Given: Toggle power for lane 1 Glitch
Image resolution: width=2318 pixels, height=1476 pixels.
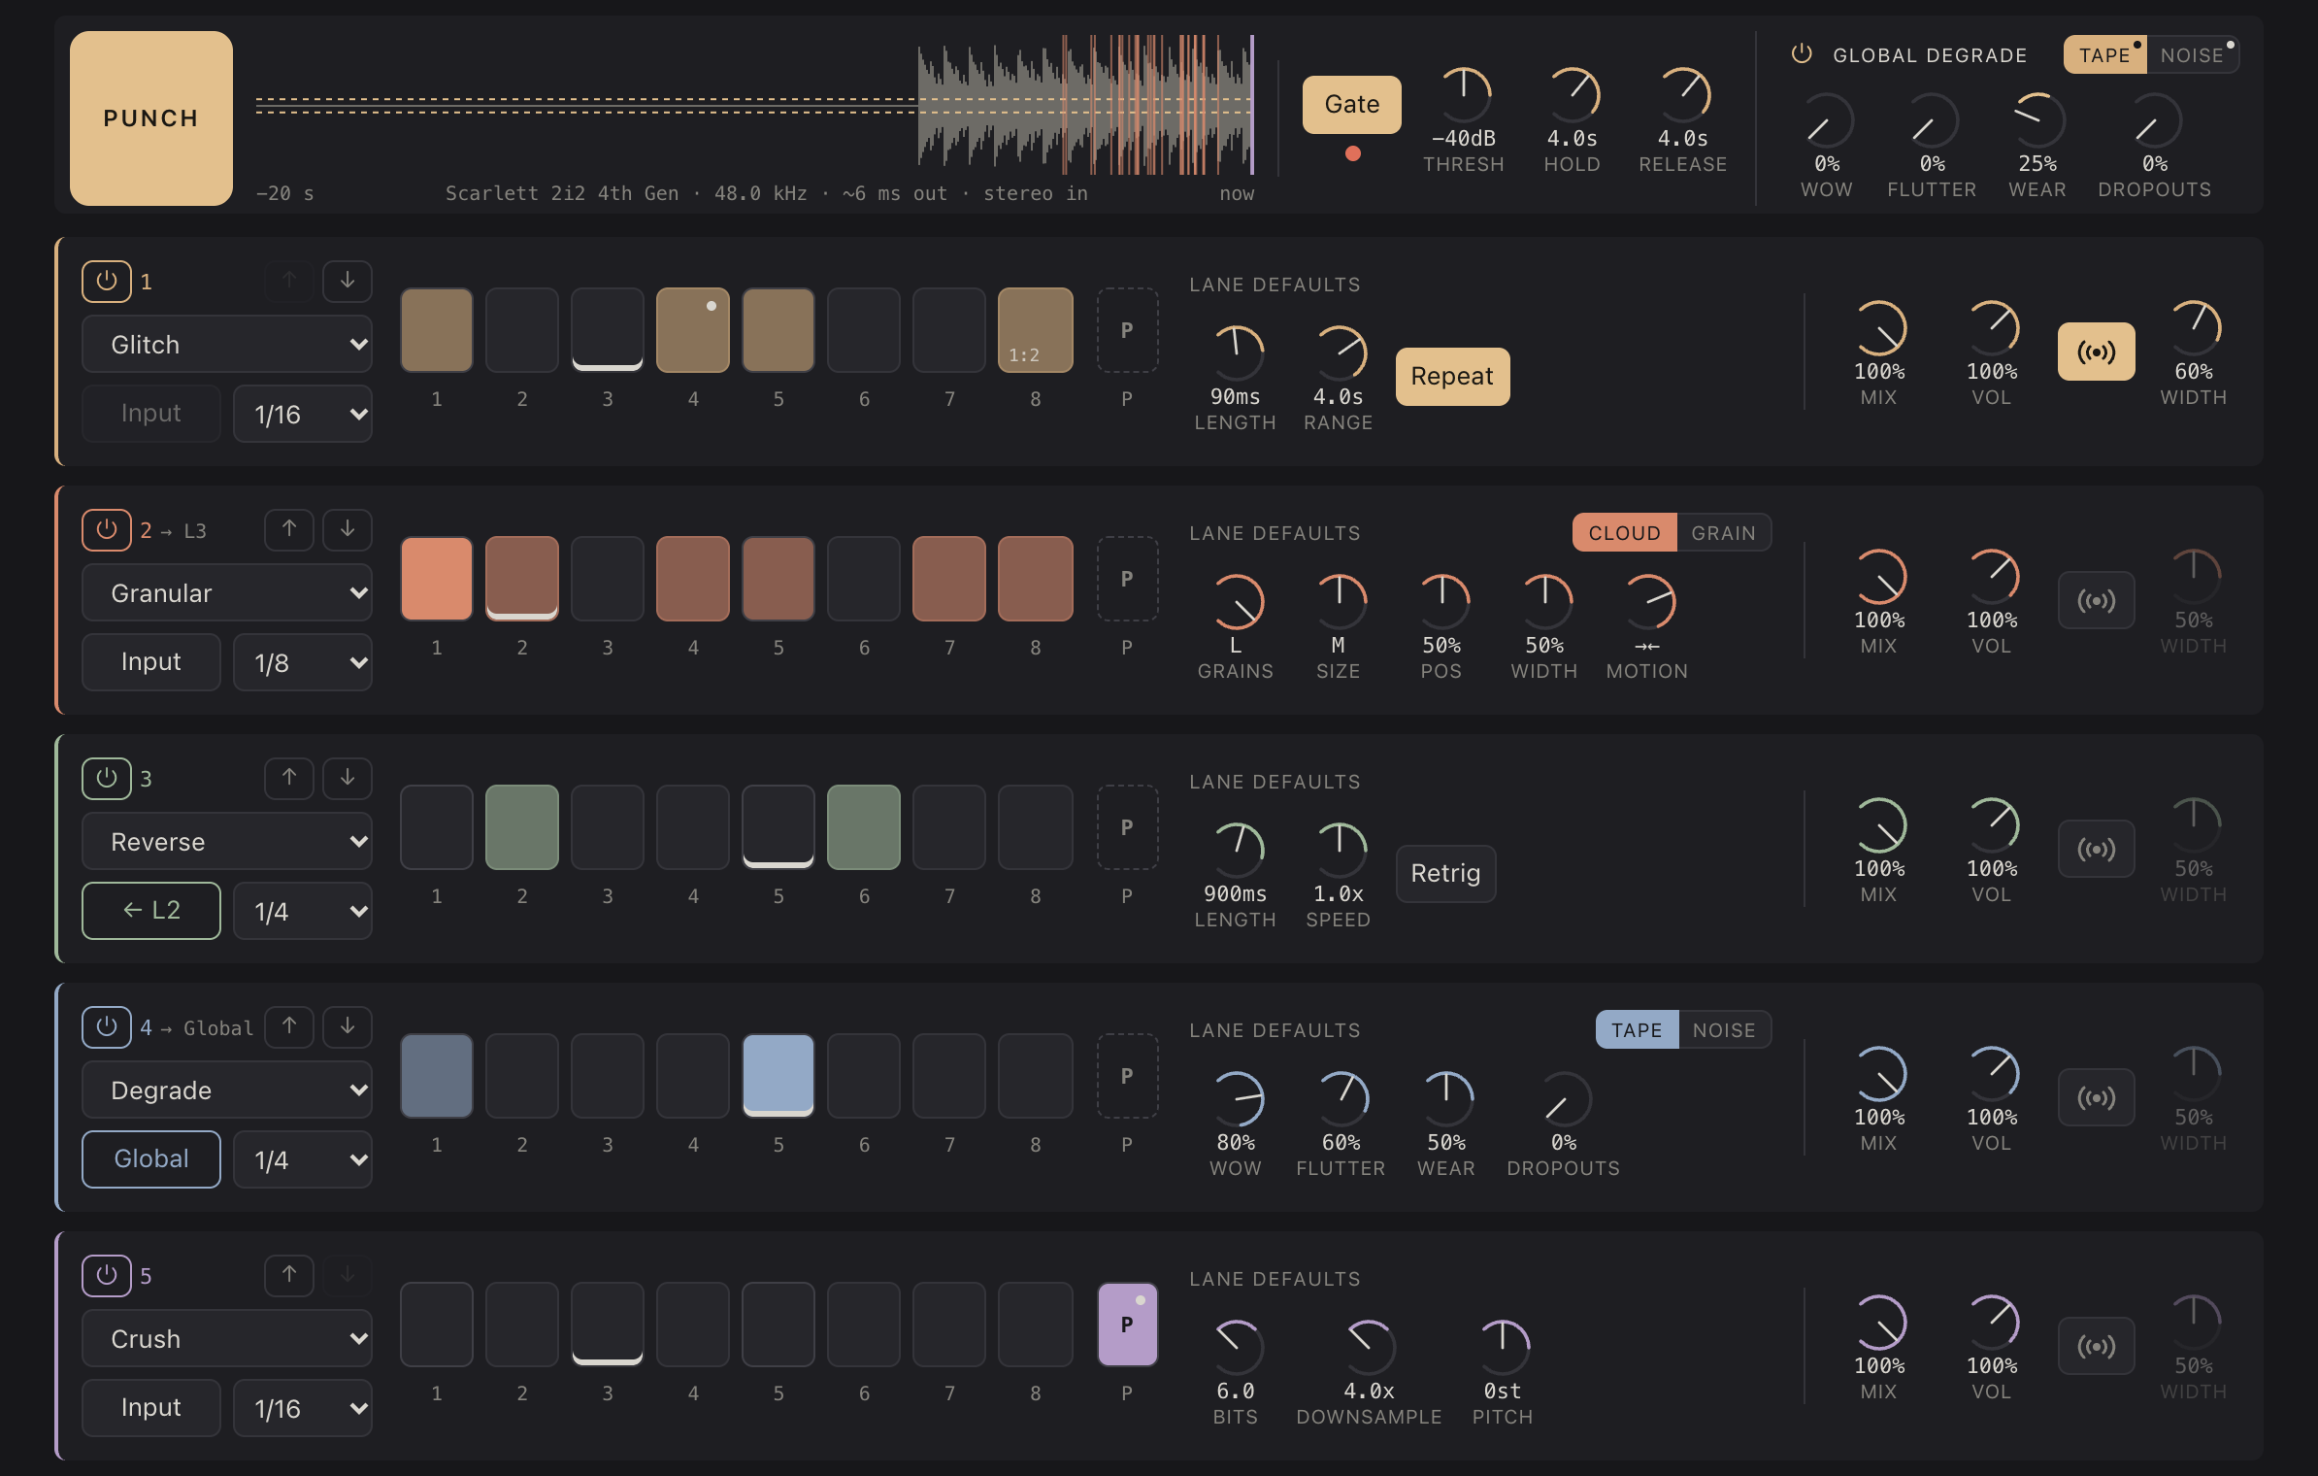Looking at the screenshot, I should (x=107, y=281).
